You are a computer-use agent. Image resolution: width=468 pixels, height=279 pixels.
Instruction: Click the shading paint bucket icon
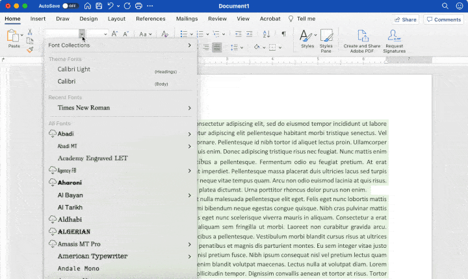click(257, 47)
